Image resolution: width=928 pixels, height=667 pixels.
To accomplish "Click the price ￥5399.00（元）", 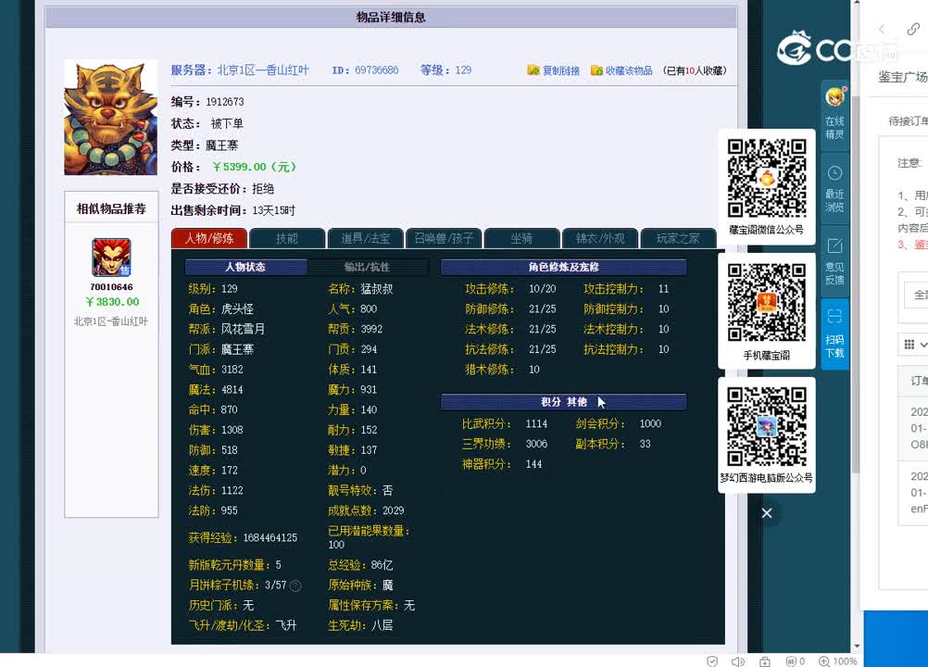I will coord(254,167).
